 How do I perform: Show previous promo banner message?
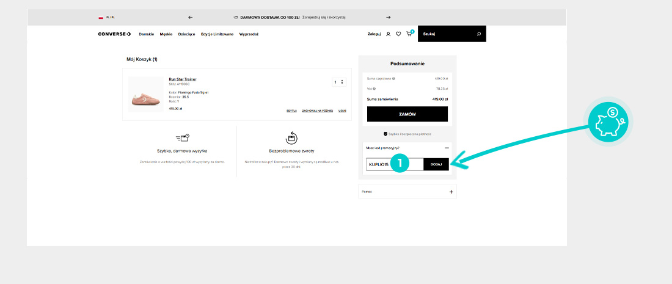pos(190,18)
